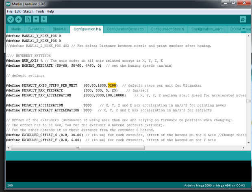Click the Verify checkmark button
This screenshot has width=252, height=192.
click(11, 20)
